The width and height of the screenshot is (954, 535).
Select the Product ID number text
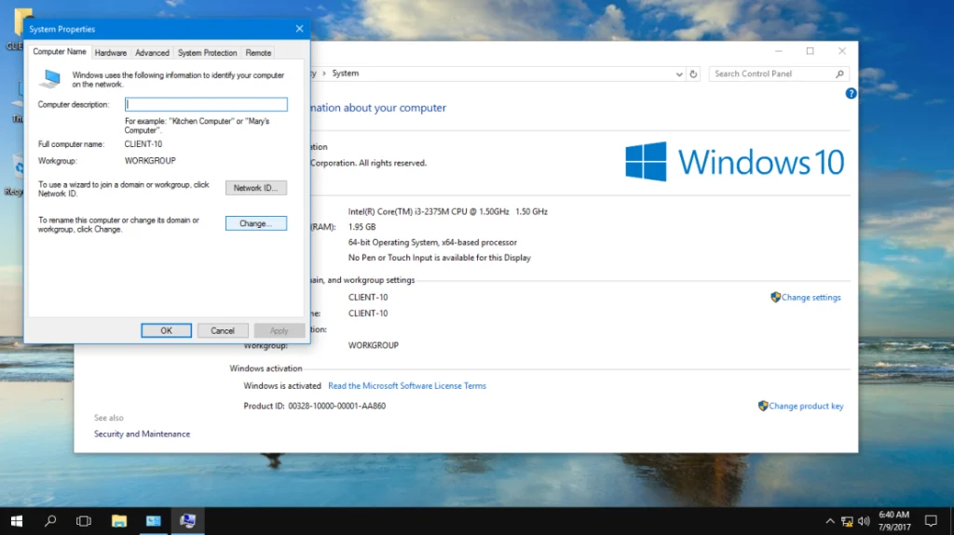337,406
